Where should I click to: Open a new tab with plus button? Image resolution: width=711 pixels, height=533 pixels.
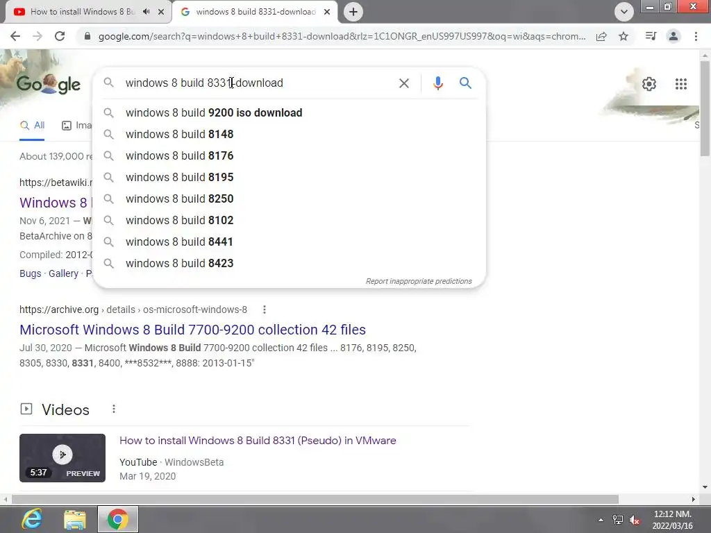tap(353, 12)
